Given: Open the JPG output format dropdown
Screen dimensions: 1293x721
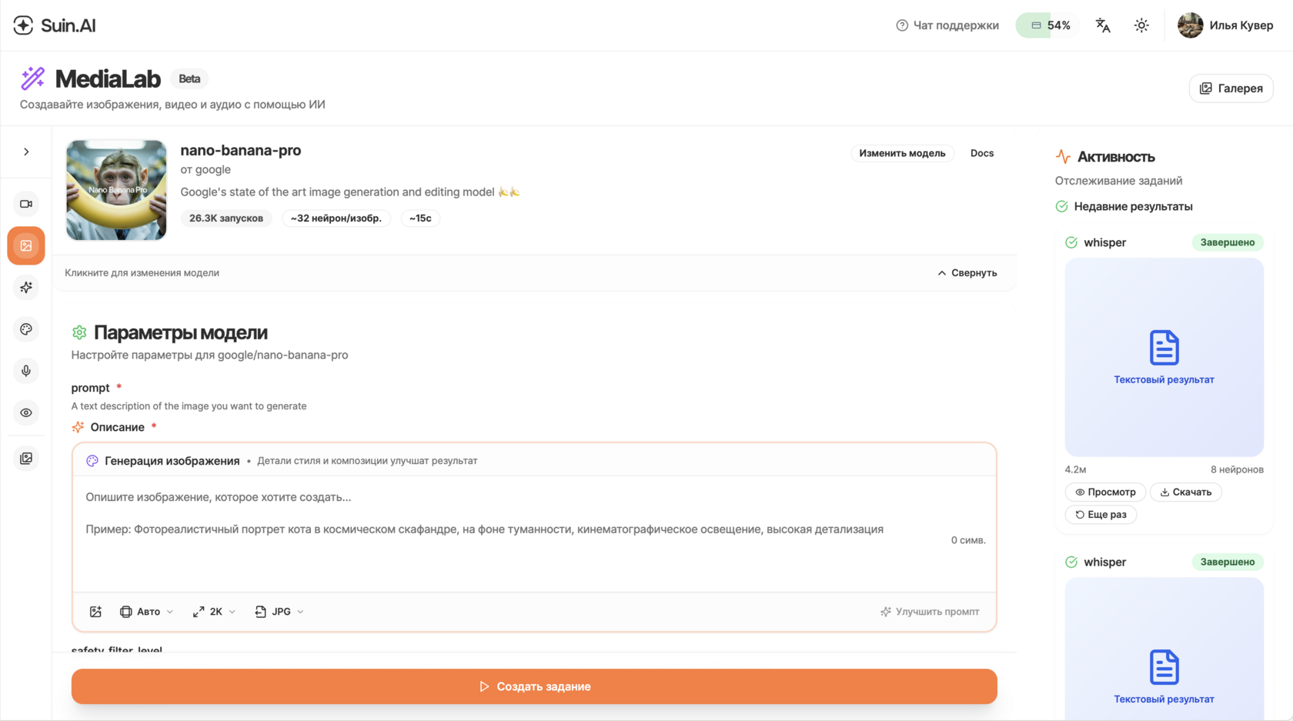Looking at the screenshot, I should [x=279, y=612].
